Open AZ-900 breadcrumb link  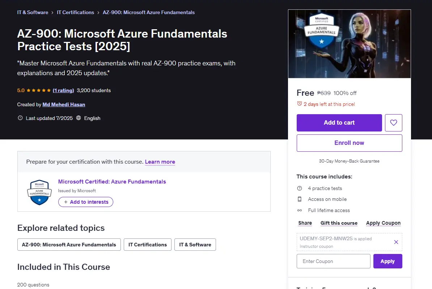(148, 12)
